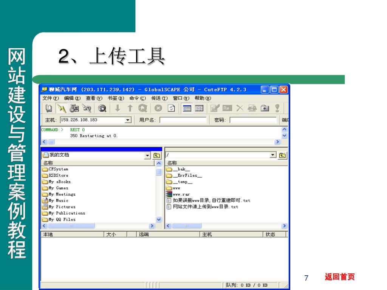Click the greyed icon after Upload arrow

pos(142,108)
